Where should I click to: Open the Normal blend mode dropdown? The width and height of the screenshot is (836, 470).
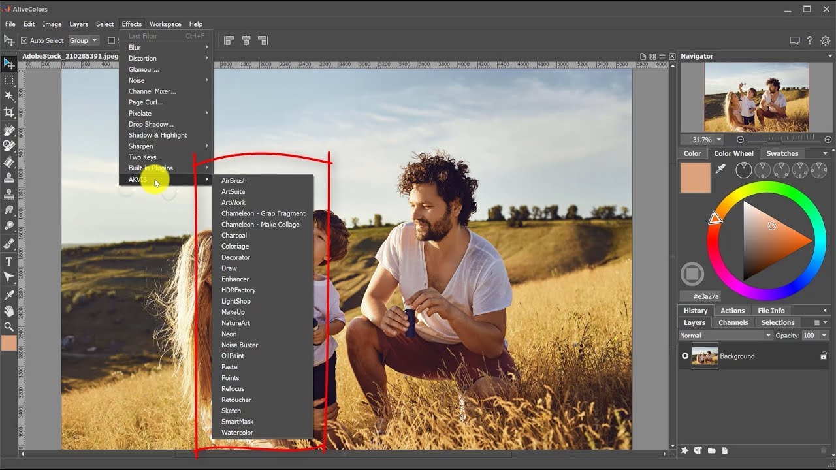coord(726,336)
